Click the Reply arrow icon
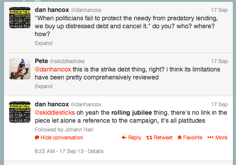236x165 pixels. point(124,137)
